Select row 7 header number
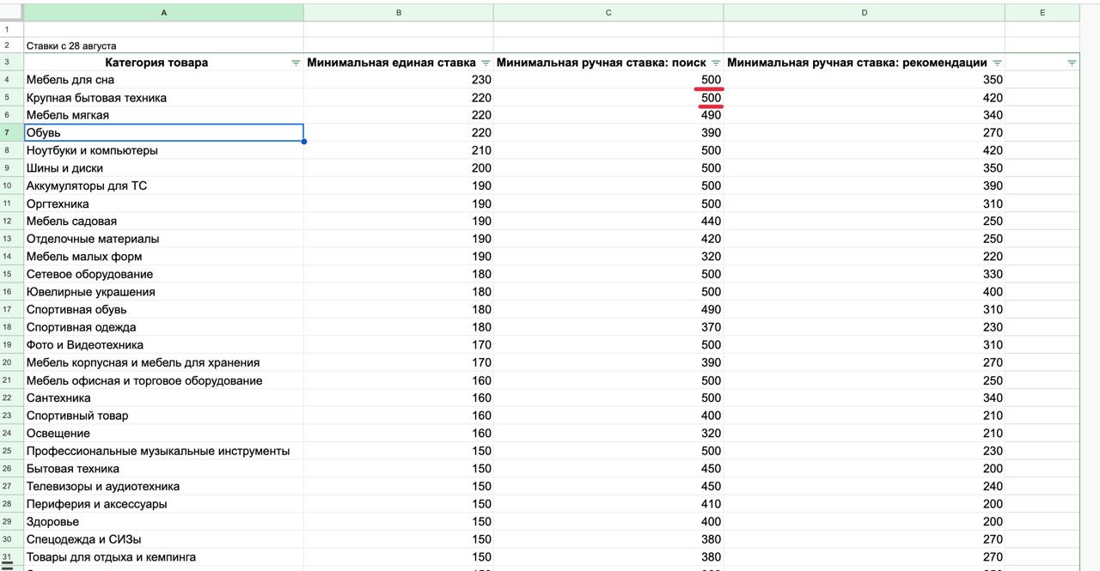Image resolution: width=1100 pixels, height=571 pixels. coord(8,132)
